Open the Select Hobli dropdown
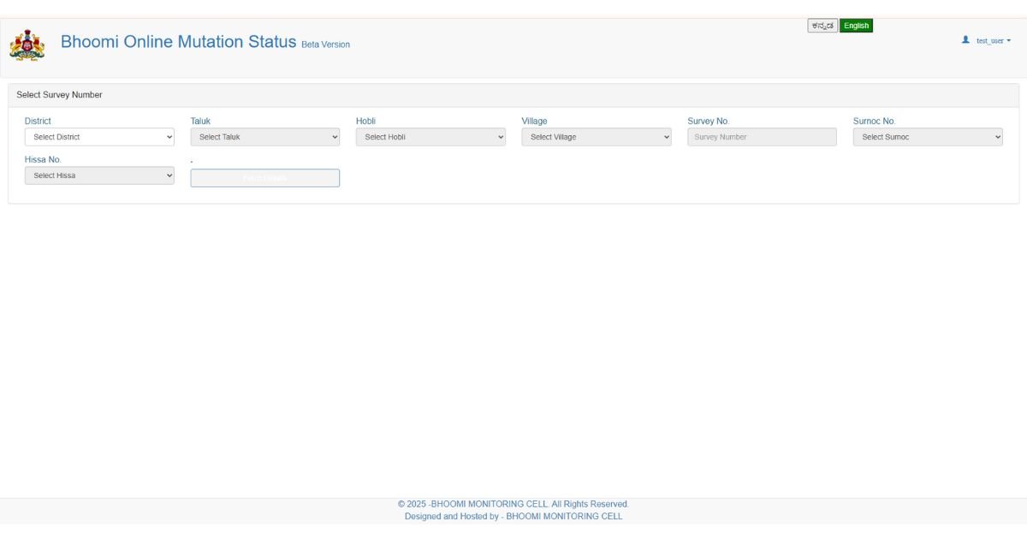1027x539 pixels. coord(430,137)
